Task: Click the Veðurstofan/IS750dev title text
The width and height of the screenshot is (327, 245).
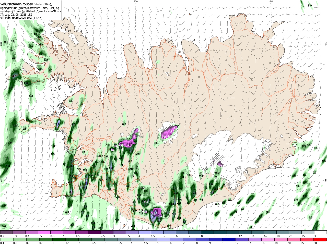Action: tap(16, 4)
